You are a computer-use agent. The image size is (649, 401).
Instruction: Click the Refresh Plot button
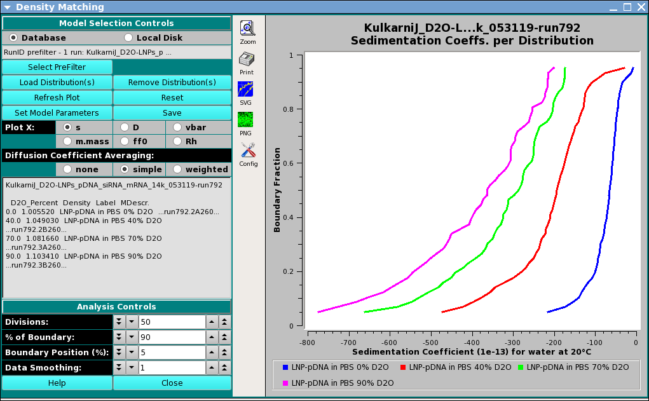57,98
